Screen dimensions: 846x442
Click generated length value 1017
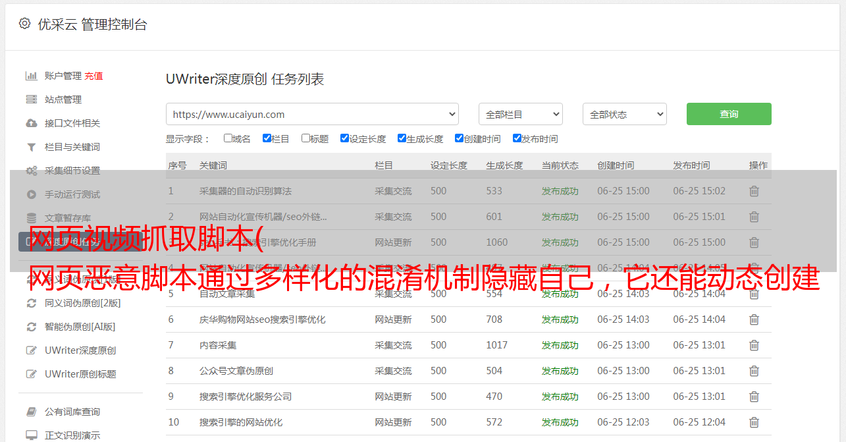click(x=497, y=345)
